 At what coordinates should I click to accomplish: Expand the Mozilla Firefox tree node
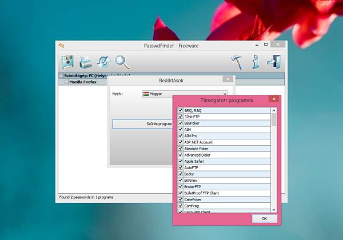pos(66,82)
